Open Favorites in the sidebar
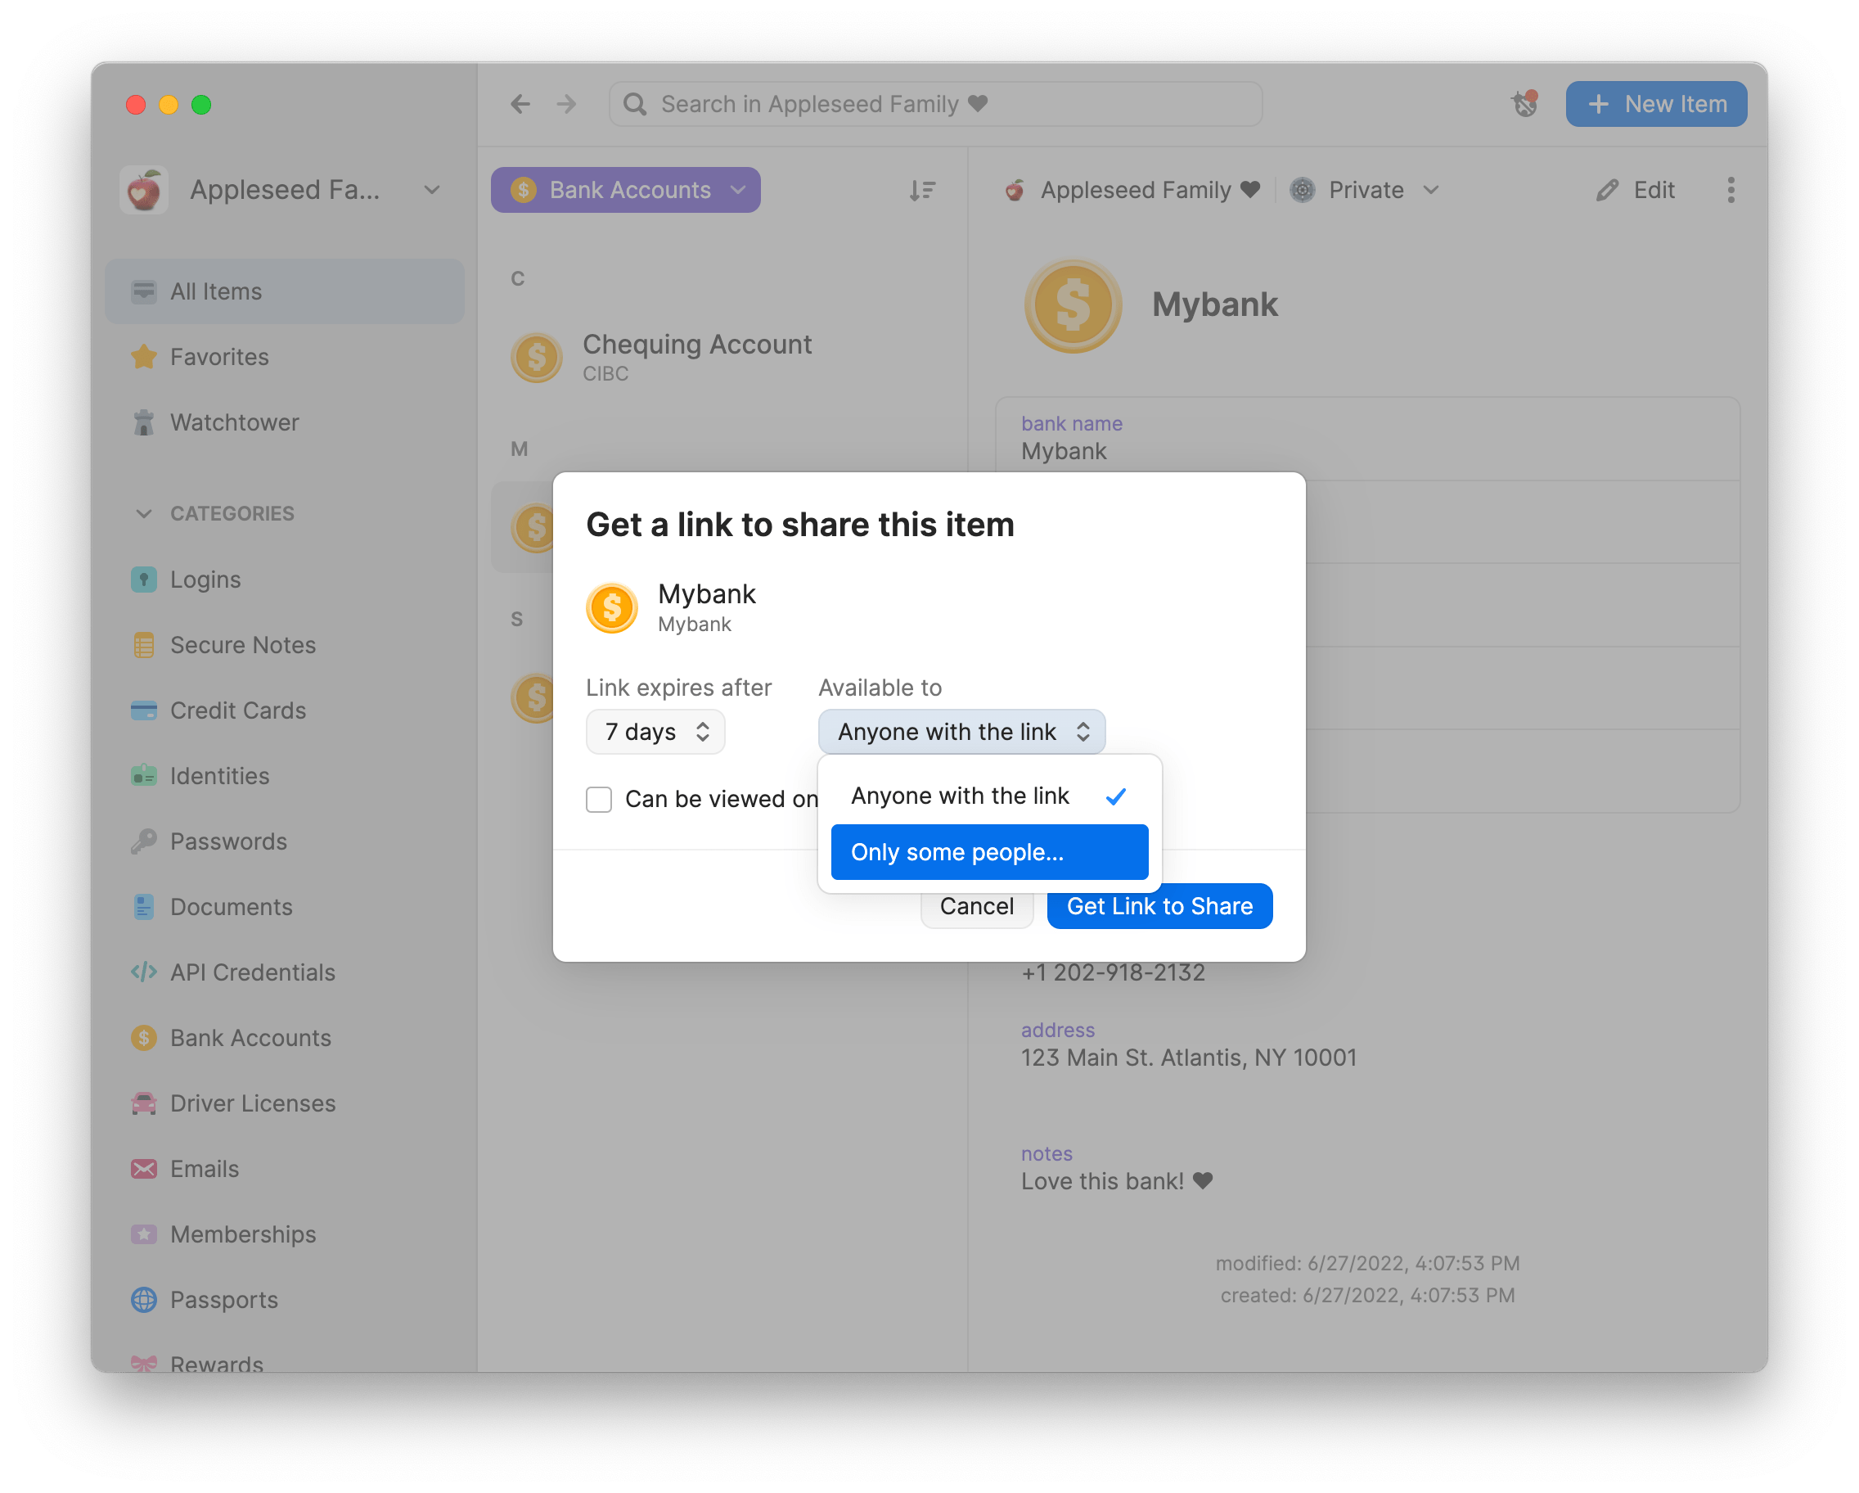Screen dimensions: 1859x1493 click(x=284, y=357)
